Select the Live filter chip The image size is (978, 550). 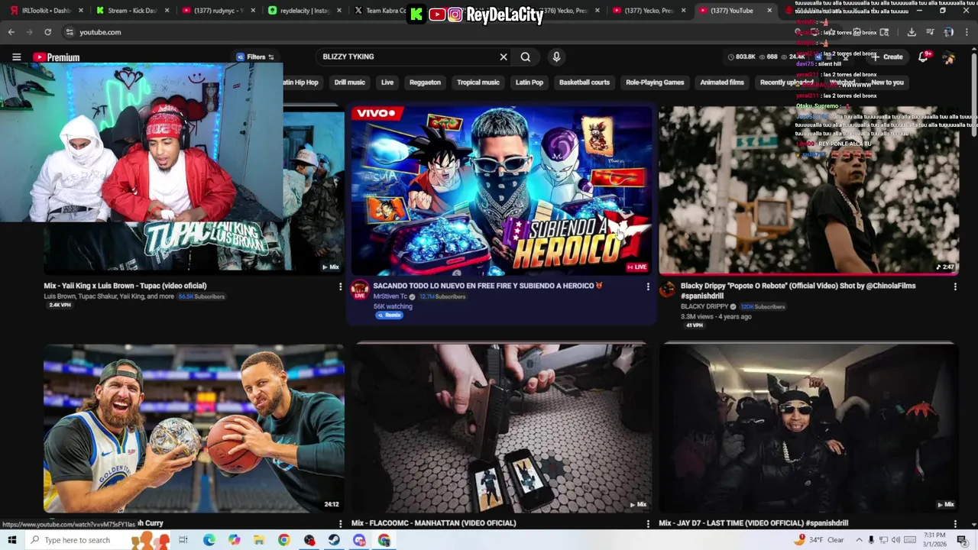[387, 82]
